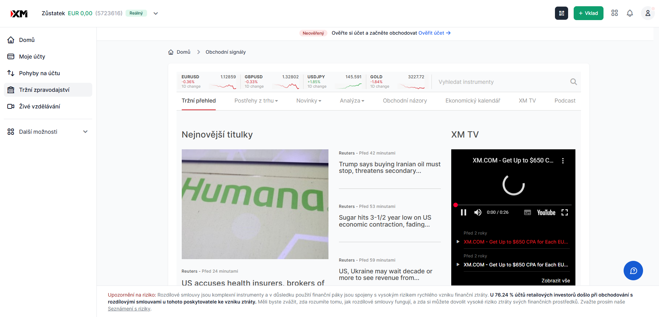Go to Domů in sidebar
The height and width of the screenshot is (317, 659).
pyautogui.click(x=48, y=40)
